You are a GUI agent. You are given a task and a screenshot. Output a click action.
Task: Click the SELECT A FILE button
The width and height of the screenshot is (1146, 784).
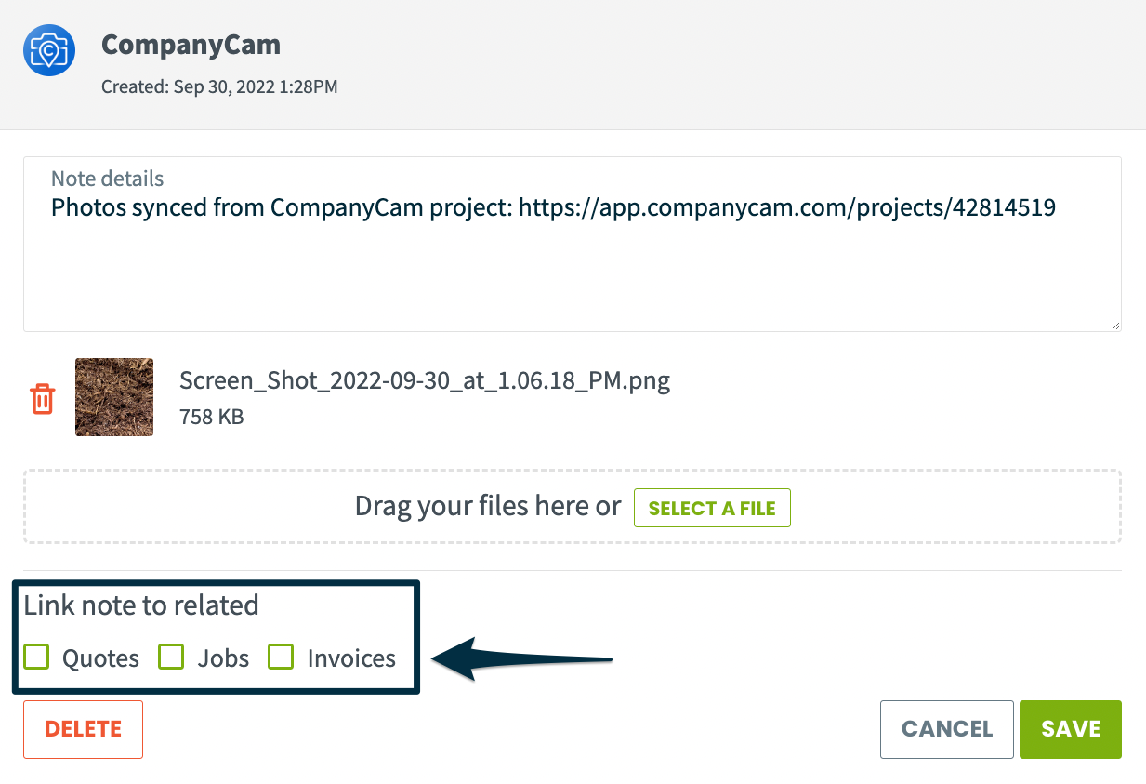tap(712, 508)
